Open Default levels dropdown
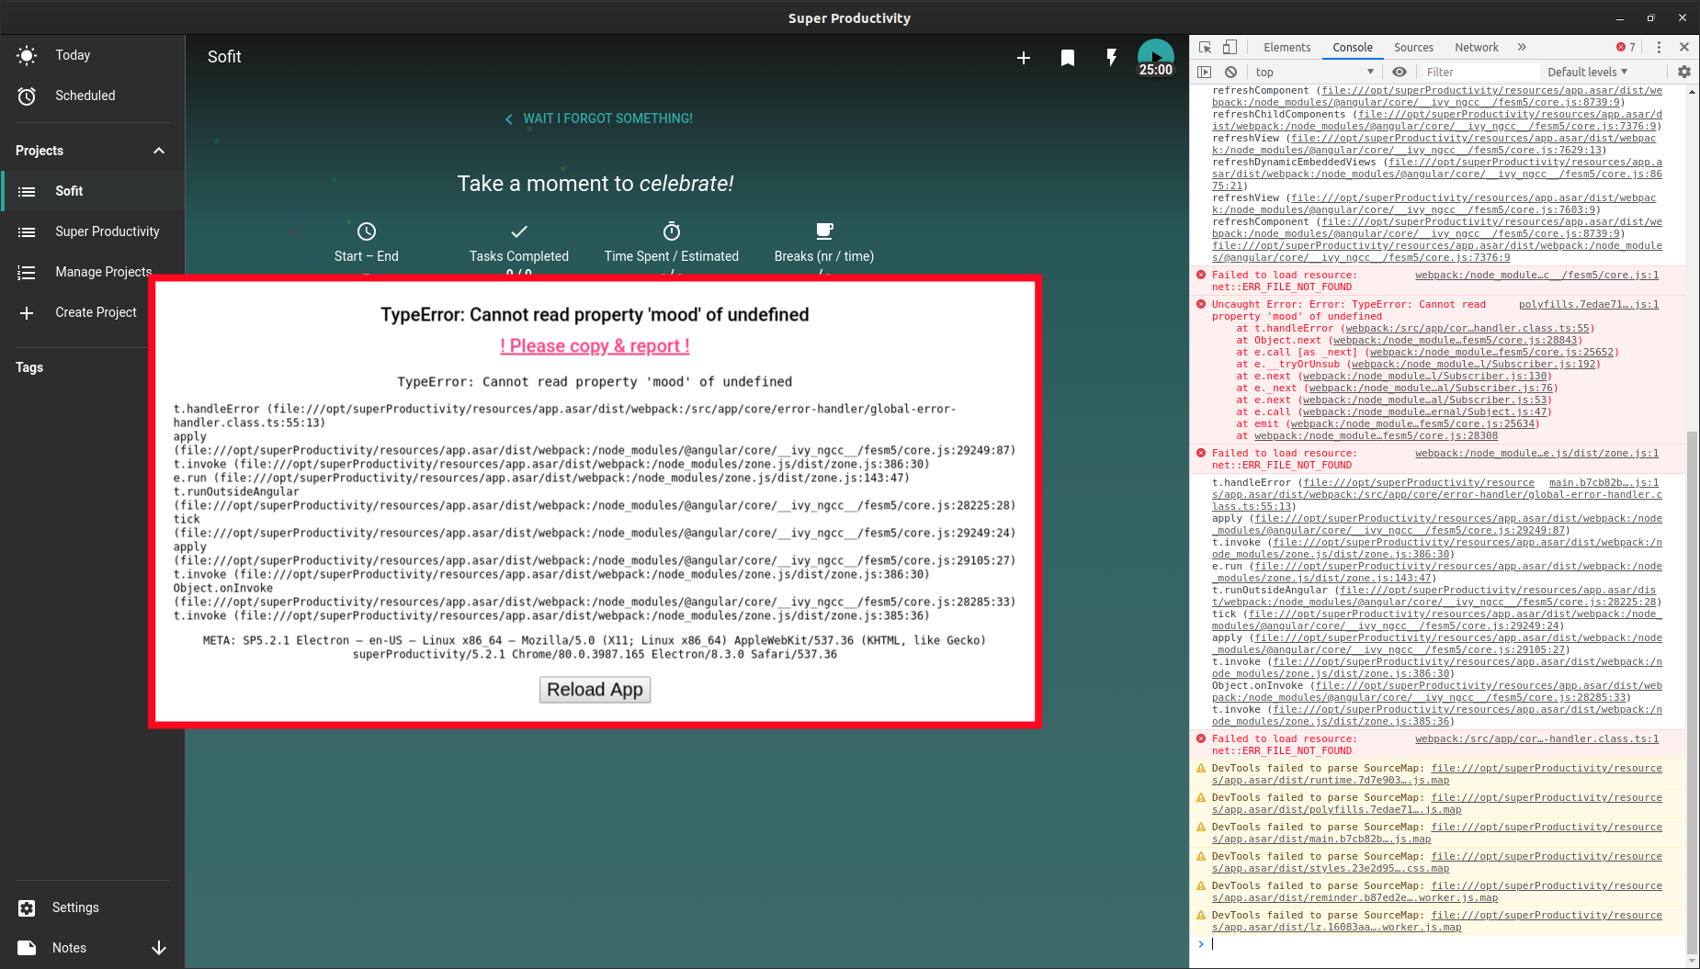The width and height of the screenshot is (1700, 969). (x=1588, y=72)
